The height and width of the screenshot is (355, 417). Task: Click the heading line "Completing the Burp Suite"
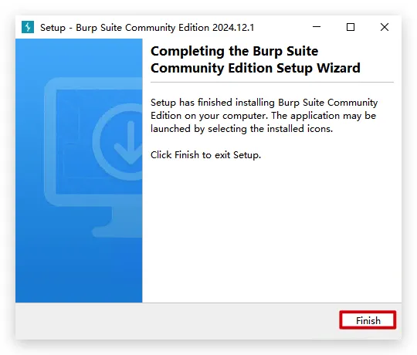[x=234, y=51]
